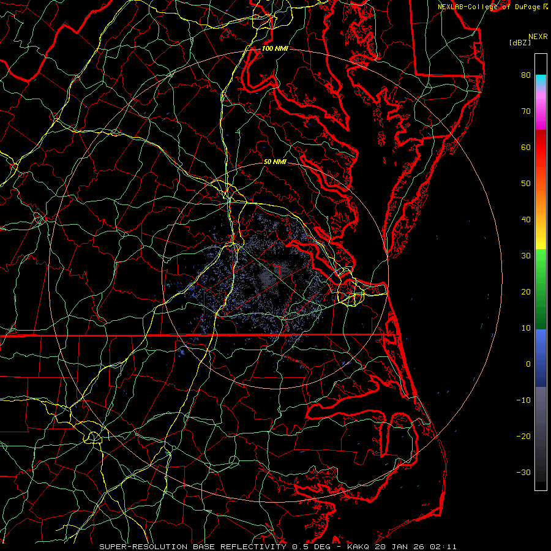Viewport: 551px width, 551px height.
Task: Click the 100 NMI range ring label
Action: pyautogui.click(x=275, y=48)
